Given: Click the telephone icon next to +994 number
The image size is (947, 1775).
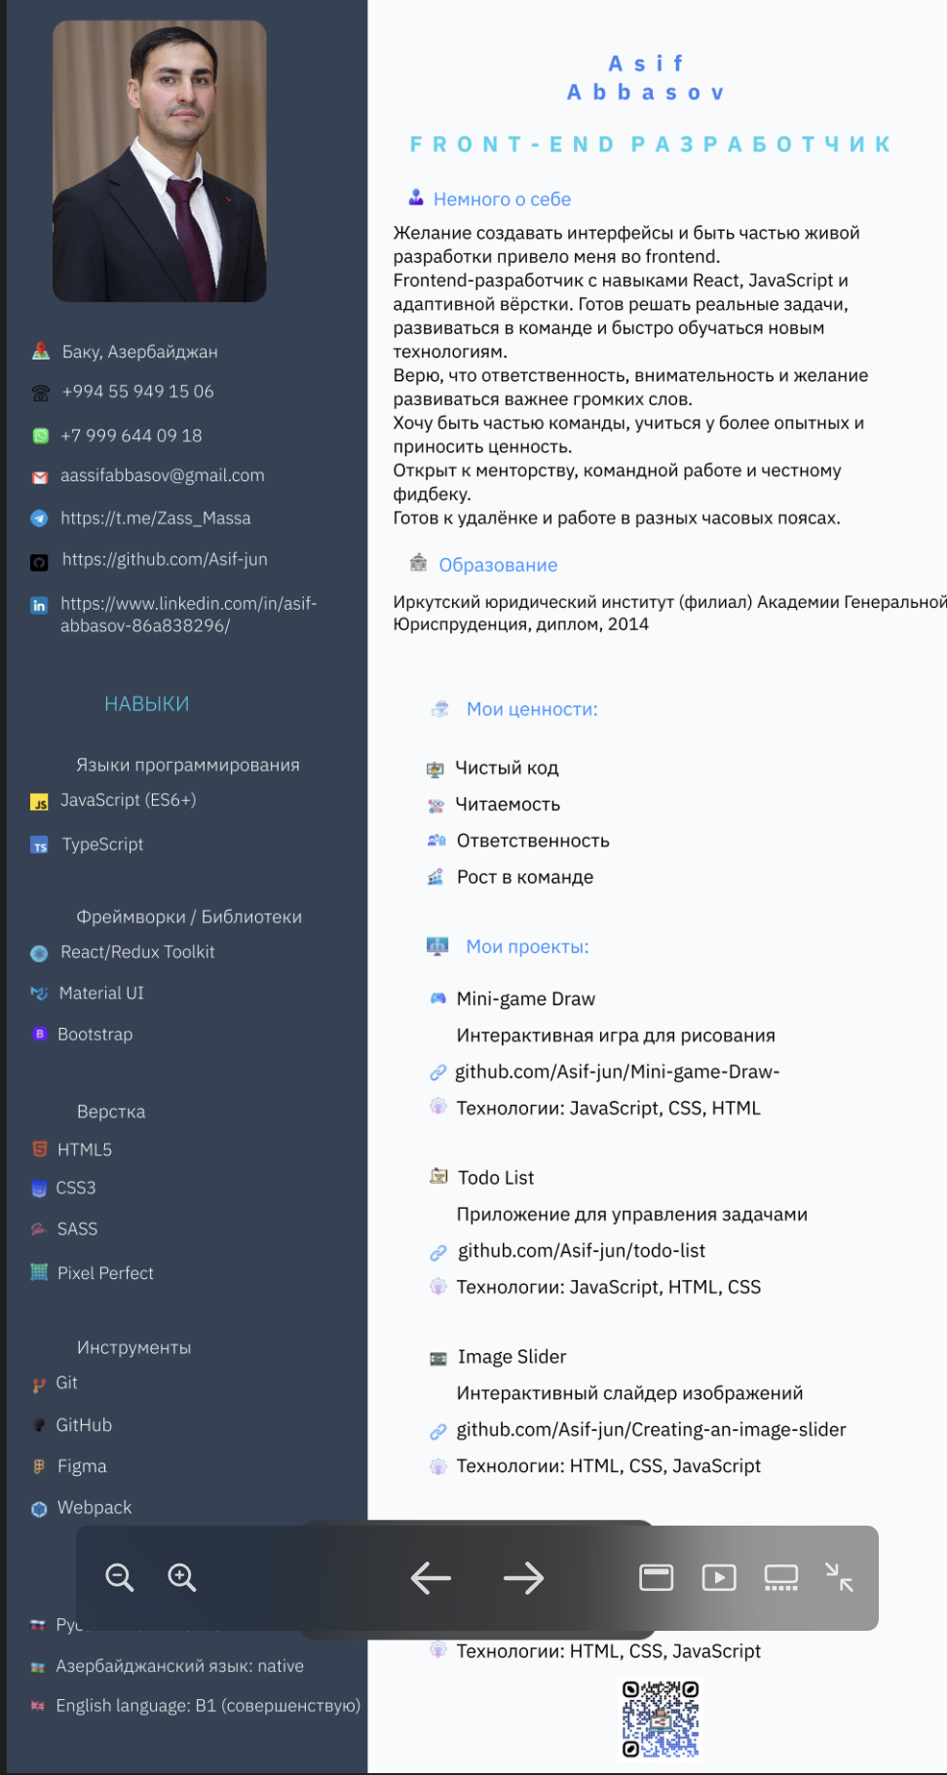Looking at the screenshot, I should click(x=41, y=393).
